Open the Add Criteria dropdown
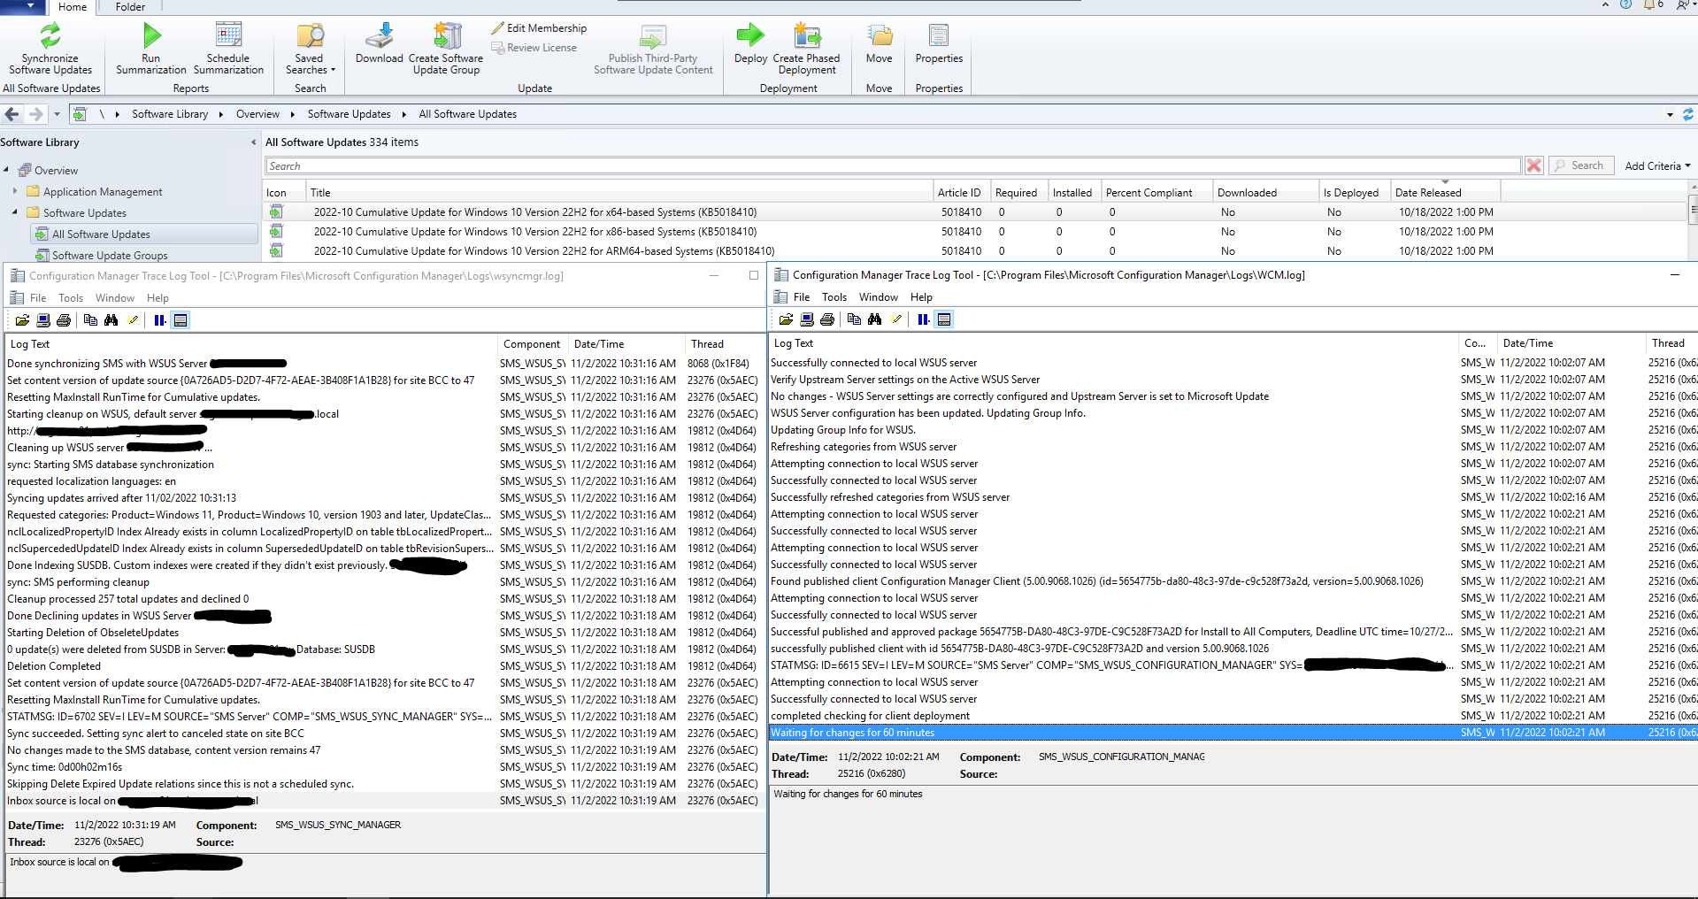1698x899 pixels. tap(1657, 165)
